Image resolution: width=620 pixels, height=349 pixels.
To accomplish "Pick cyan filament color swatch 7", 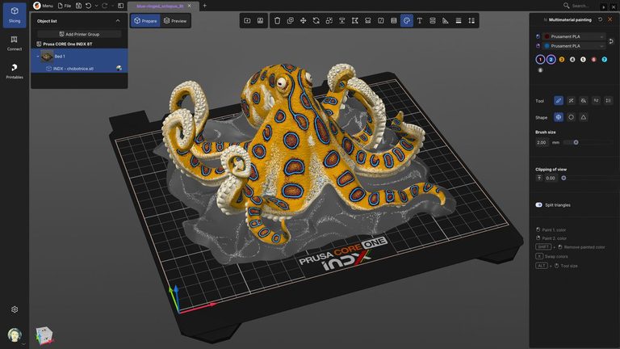I will (604, 59).
